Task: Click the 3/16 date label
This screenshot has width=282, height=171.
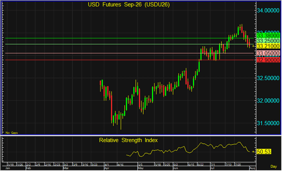Action: point(85,164)
